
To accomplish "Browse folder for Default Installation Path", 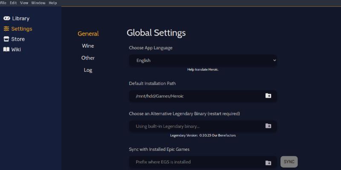I will (x=268, y=96).
